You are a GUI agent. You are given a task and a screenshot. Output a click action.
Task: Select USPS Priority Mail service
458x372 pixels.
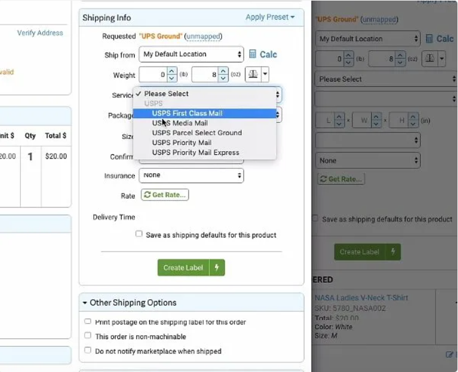[205, 143]
